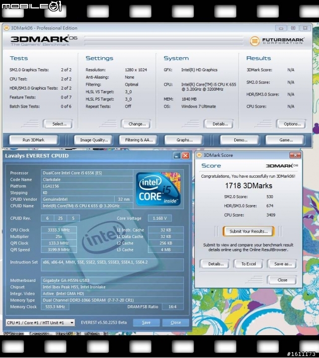Click Change under Settings
The width and height of the screenshot is (319, 358).
137,124
